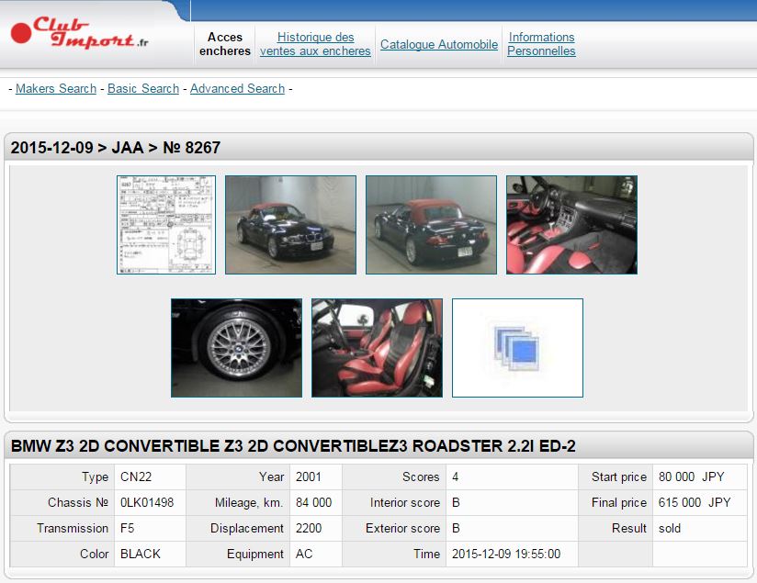The width and height of the screenshot is (757, 583).
Task: Click the BMW Z3 2D CONVERTIBLE title
Action: pyautogui.click(x=293, y=447)
